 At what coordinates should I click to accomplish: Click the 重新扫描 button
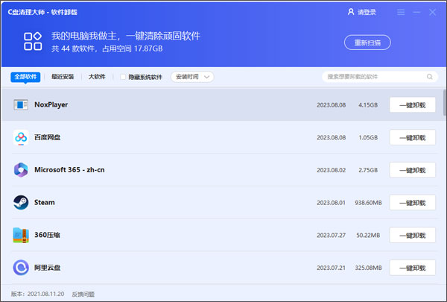tap(367, 43)
